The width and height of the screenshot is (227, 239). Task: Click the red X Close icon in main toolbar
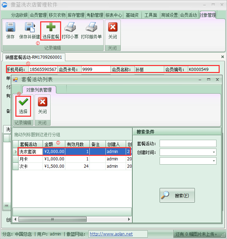pos(112,27)
